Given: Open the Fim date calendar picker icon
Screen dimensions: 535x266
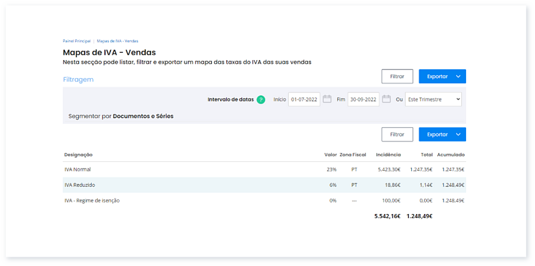Looking at the screenshot, I should tap(387, 99).
